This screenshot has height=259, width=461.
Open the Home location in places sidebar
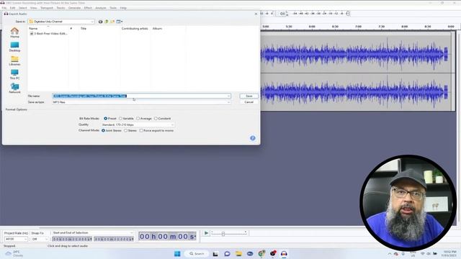pos(14,32)
